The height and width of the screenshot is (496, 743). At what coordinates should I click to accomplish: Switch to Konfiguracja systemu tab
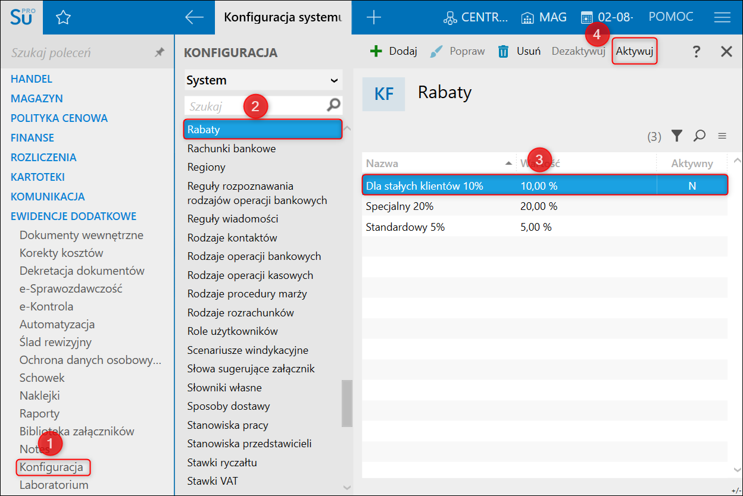(x=282, y=18)
